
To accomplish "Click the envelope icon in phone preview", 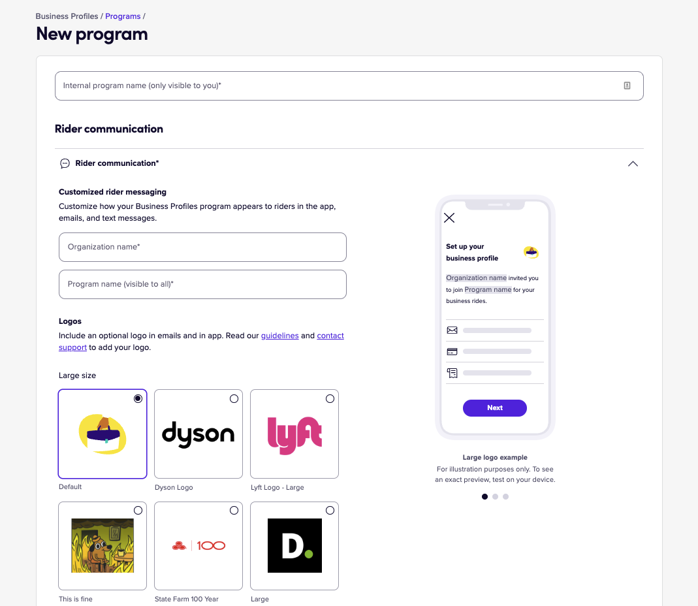I will point(452,330).
